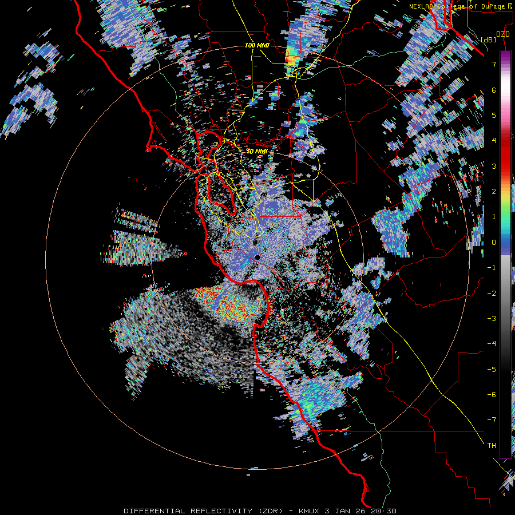Click the scale value -7
Screen dimensions: 515x515
[x=492, y=420]
